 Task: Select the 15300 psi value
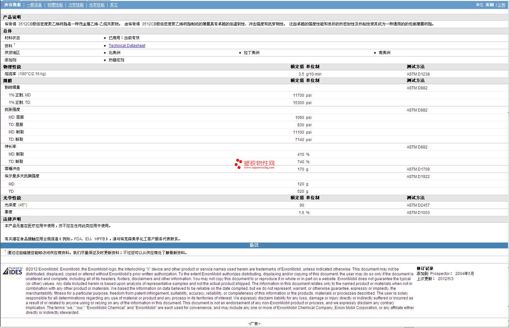302,103
